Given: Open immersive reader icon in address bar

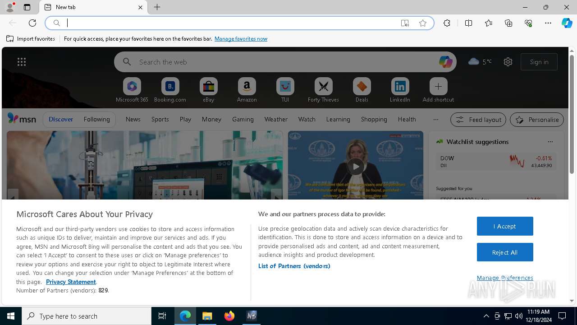Looking at the screenshot, I should point(405,23).
